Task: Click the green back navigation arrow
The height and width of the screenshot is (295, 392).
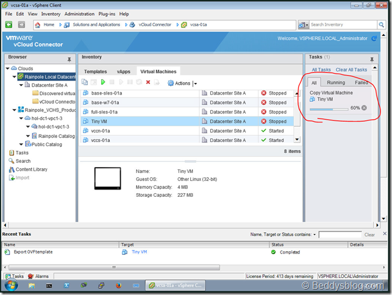Action: [9, 24]
